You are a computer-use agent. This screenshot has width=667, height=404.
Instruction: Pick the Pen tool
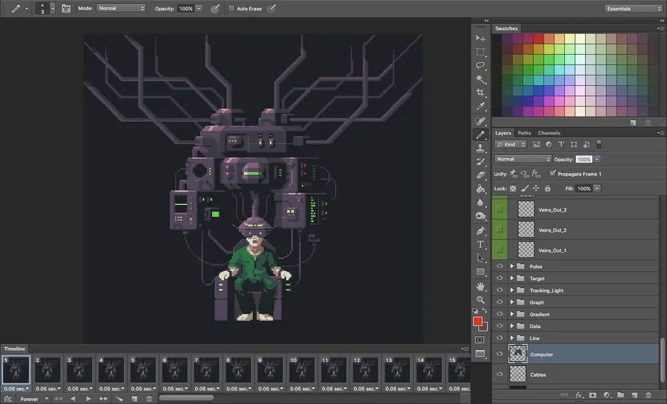pyautogui.click(x=480, y=230)
